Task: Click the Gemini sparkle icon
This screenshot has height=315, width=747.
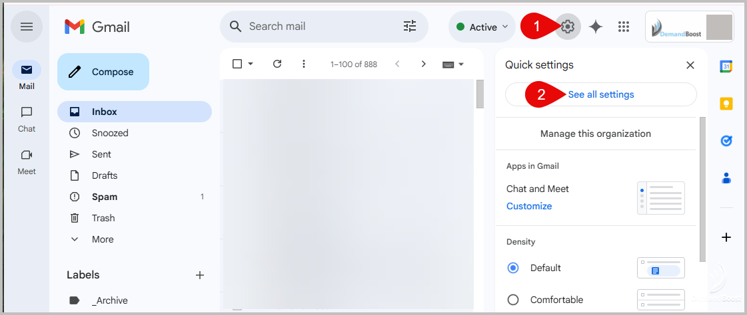Action: (596, 27)
